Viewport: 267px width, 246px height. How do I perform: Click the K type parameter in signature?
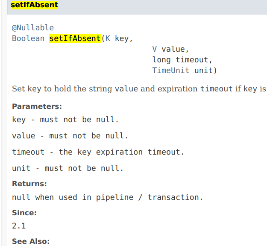click(x=108, y=38)
